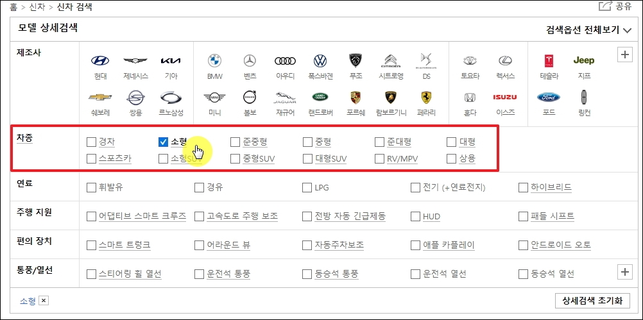Uncheck the 소형 vehicle type checkbox
This screenshot has height=320, width=643.
click(163, 142)
